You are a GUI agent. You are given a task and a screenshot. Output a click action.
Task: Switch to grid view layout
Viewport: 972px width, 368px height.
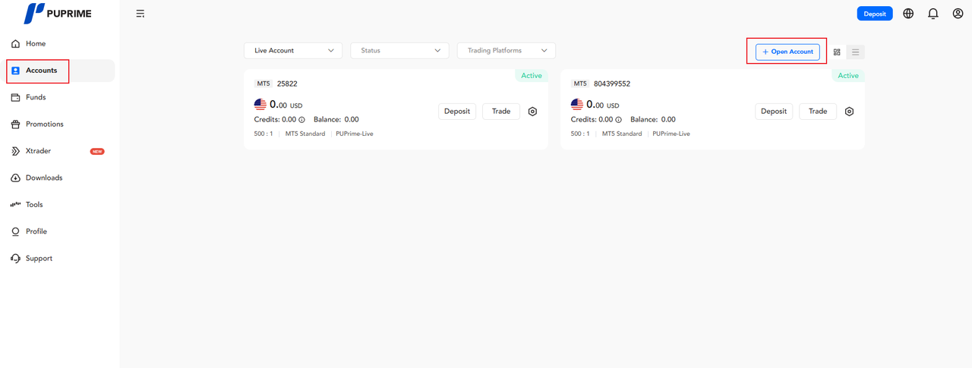click(x=837, y=52)
